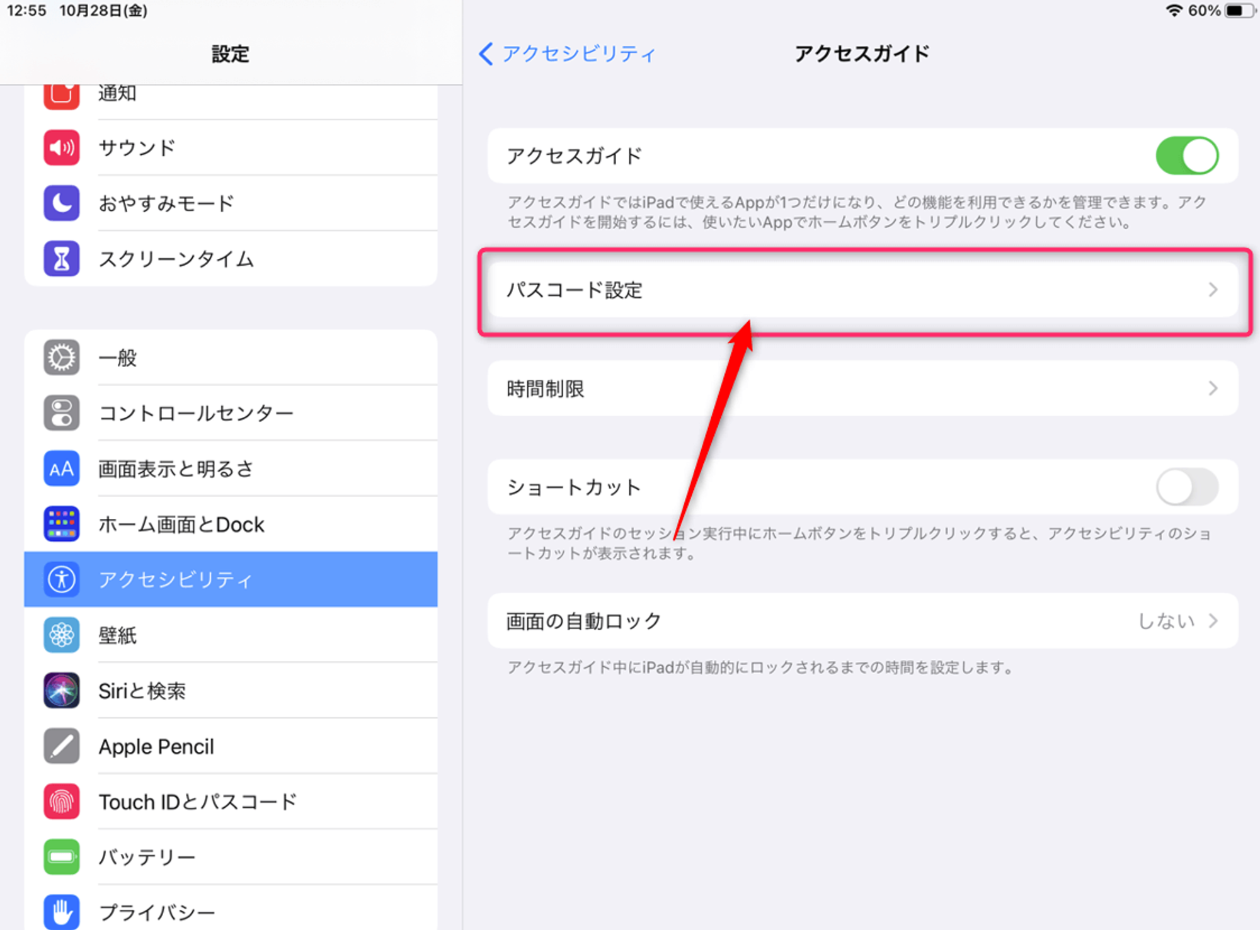
Task: Tap the パスコード設定 label
Action: 575,290
